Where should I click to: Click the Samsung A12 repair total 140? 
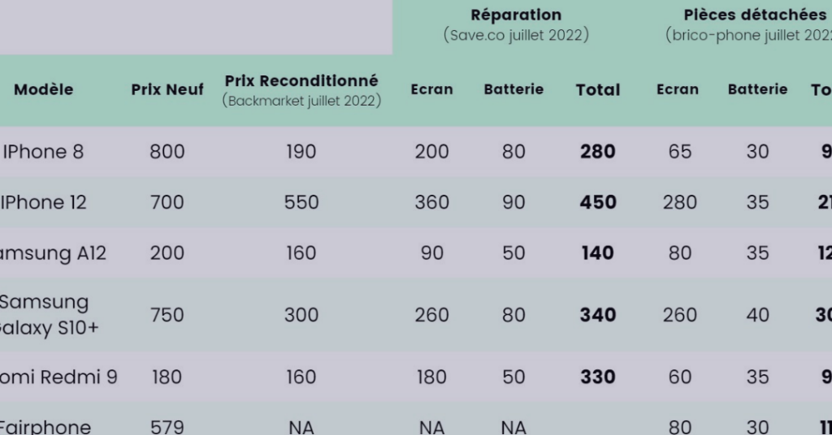[x=598, y=253]
